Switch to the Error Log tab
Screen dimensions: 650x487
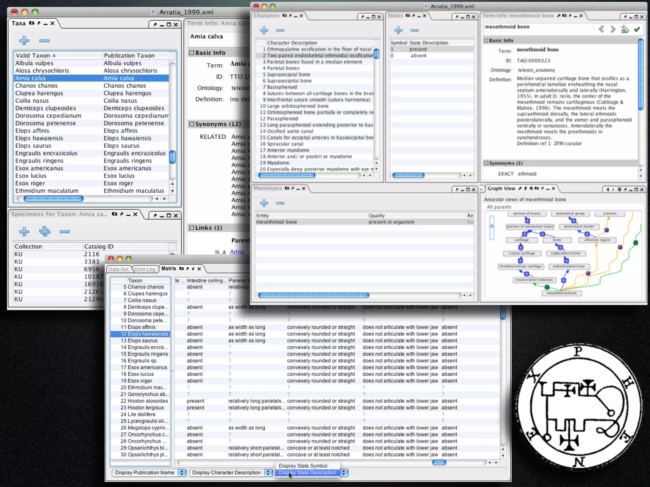(x=145, y=269)
